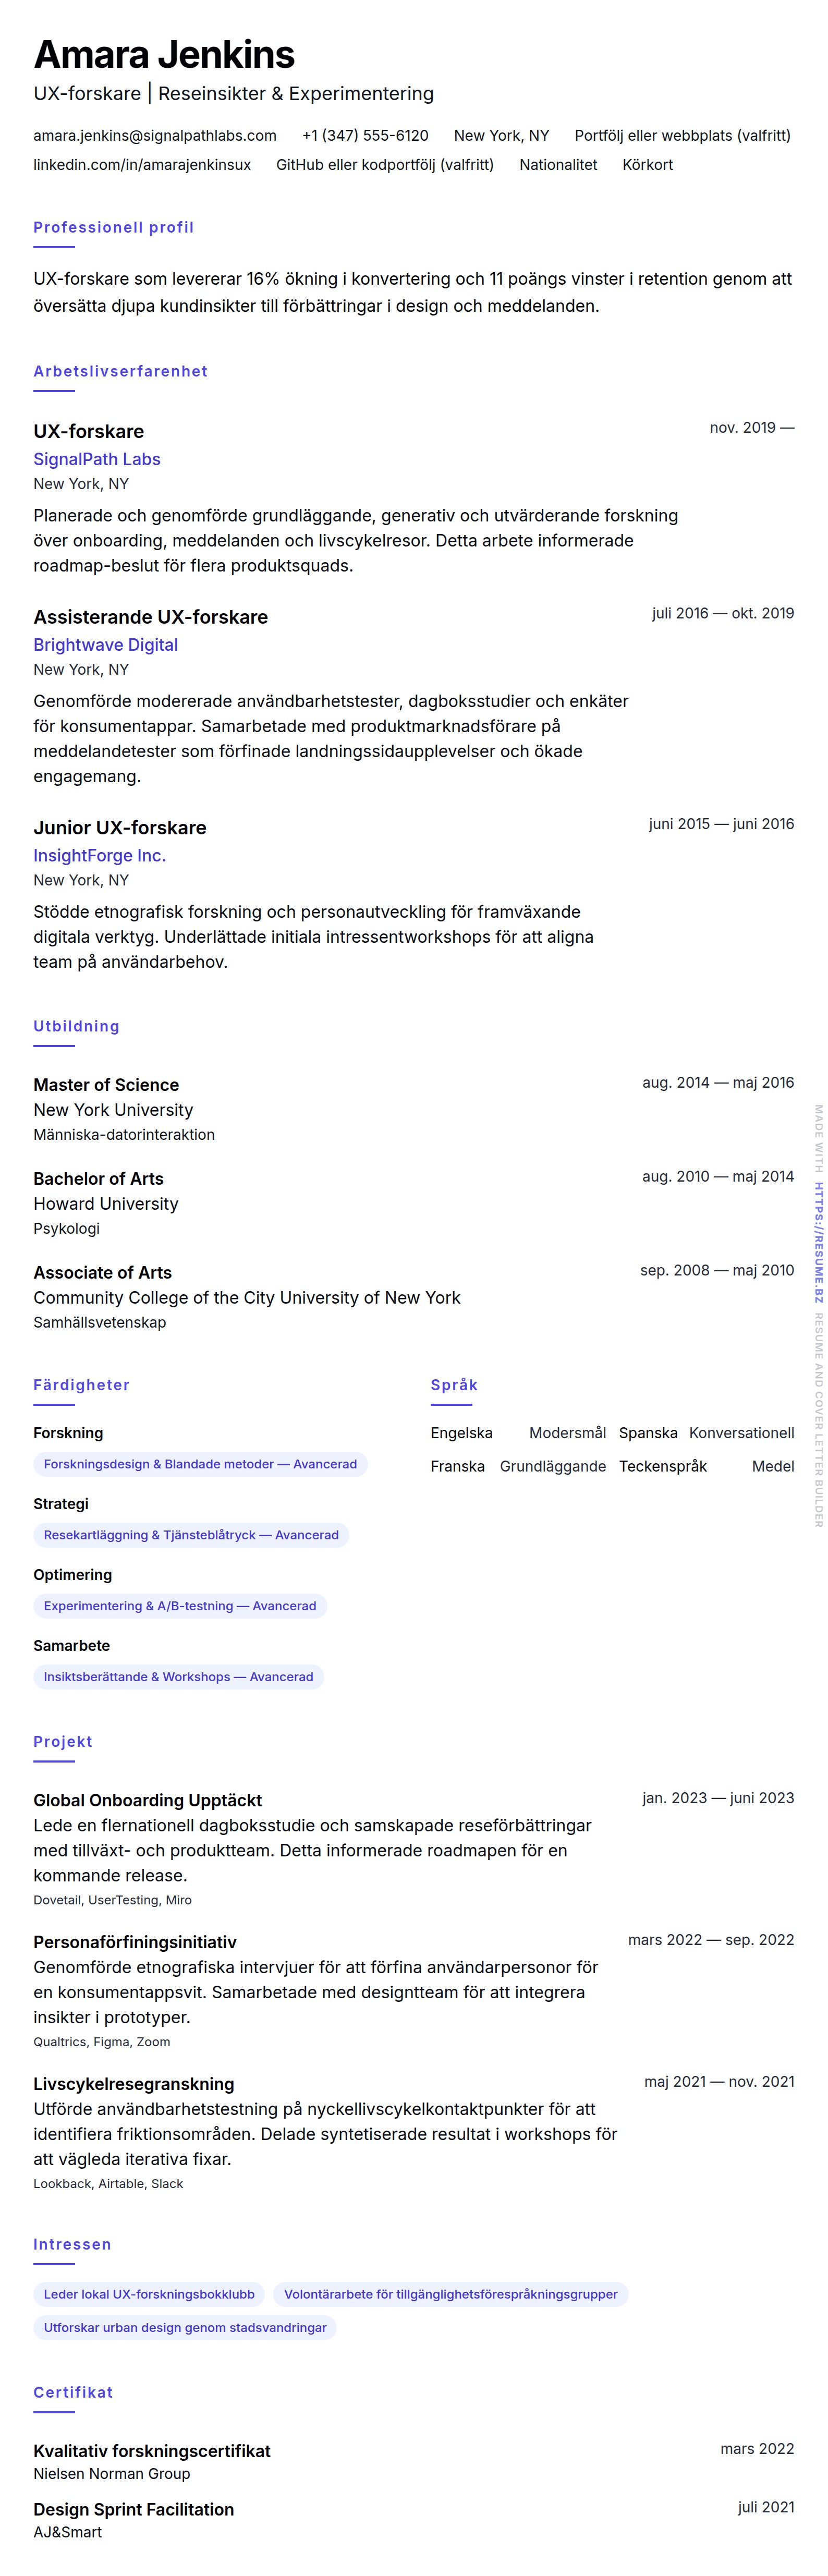
Task: Open the HTTPS://RESUME.BZ watermark link
Action: (818, 1243)
